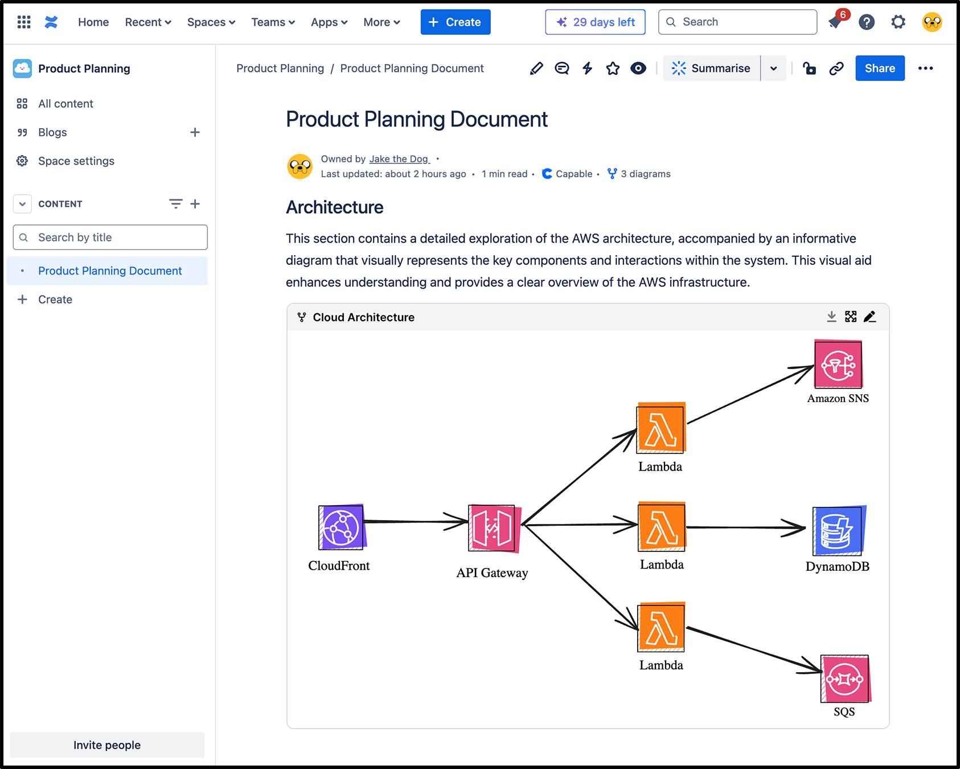Collapse the CONTENT section chevron
Screen dimensions: 960x769
pos(22,204)
